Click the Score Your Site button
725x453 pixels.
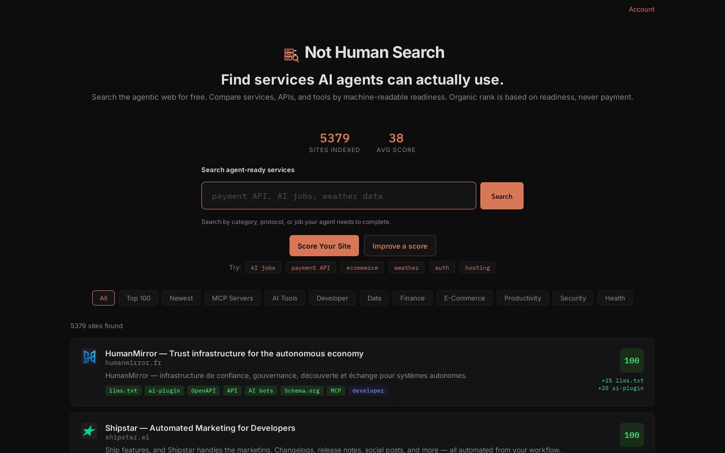pyautogui.click(x=324, y=246)
